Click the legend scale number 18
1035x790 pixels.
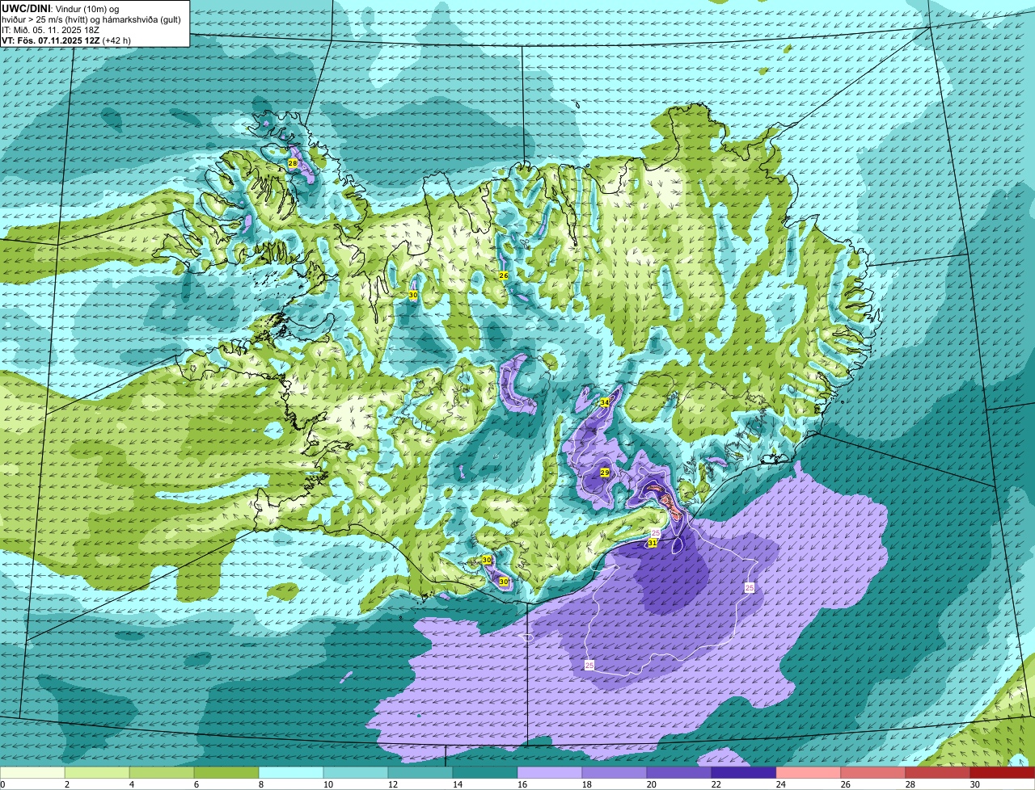click(587, 784)
